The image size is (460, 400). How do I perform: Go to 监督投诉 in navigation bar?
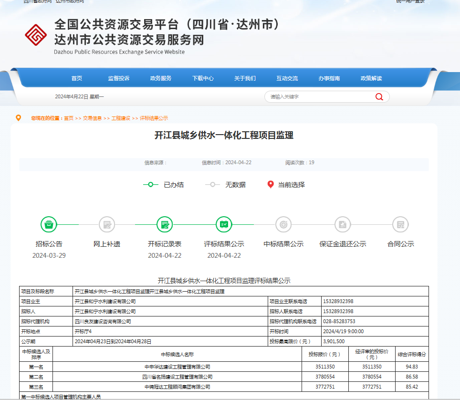[119, 78]
